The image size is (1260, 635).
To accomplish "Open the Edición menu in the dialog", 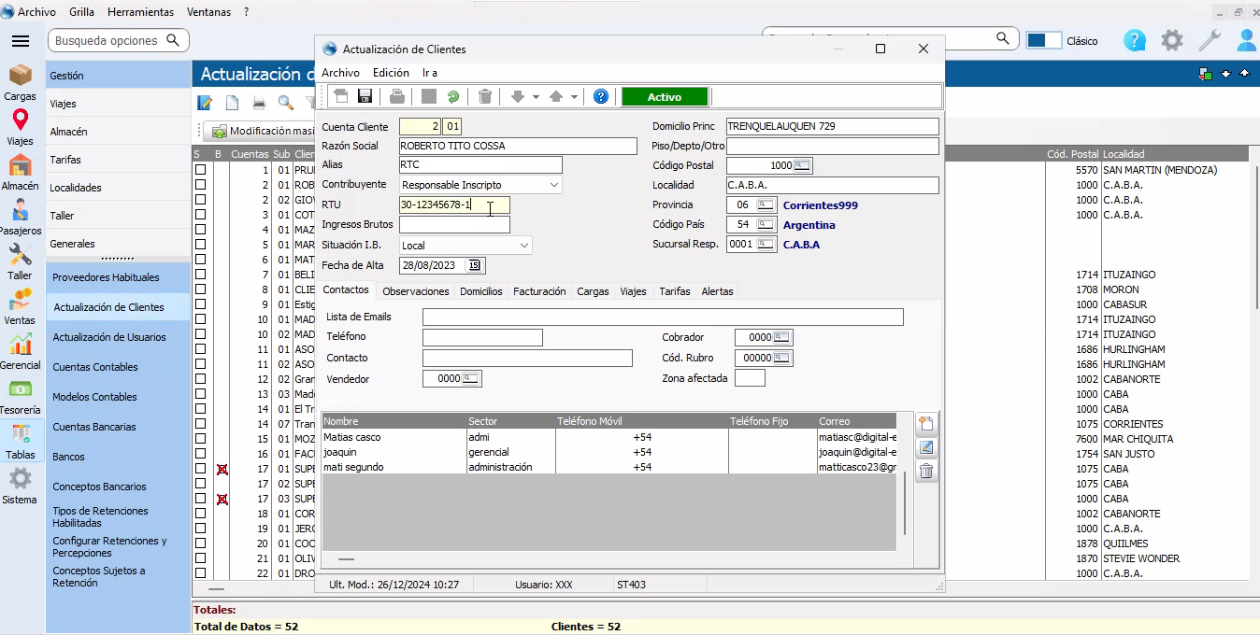I will click(x=391, y=72).
